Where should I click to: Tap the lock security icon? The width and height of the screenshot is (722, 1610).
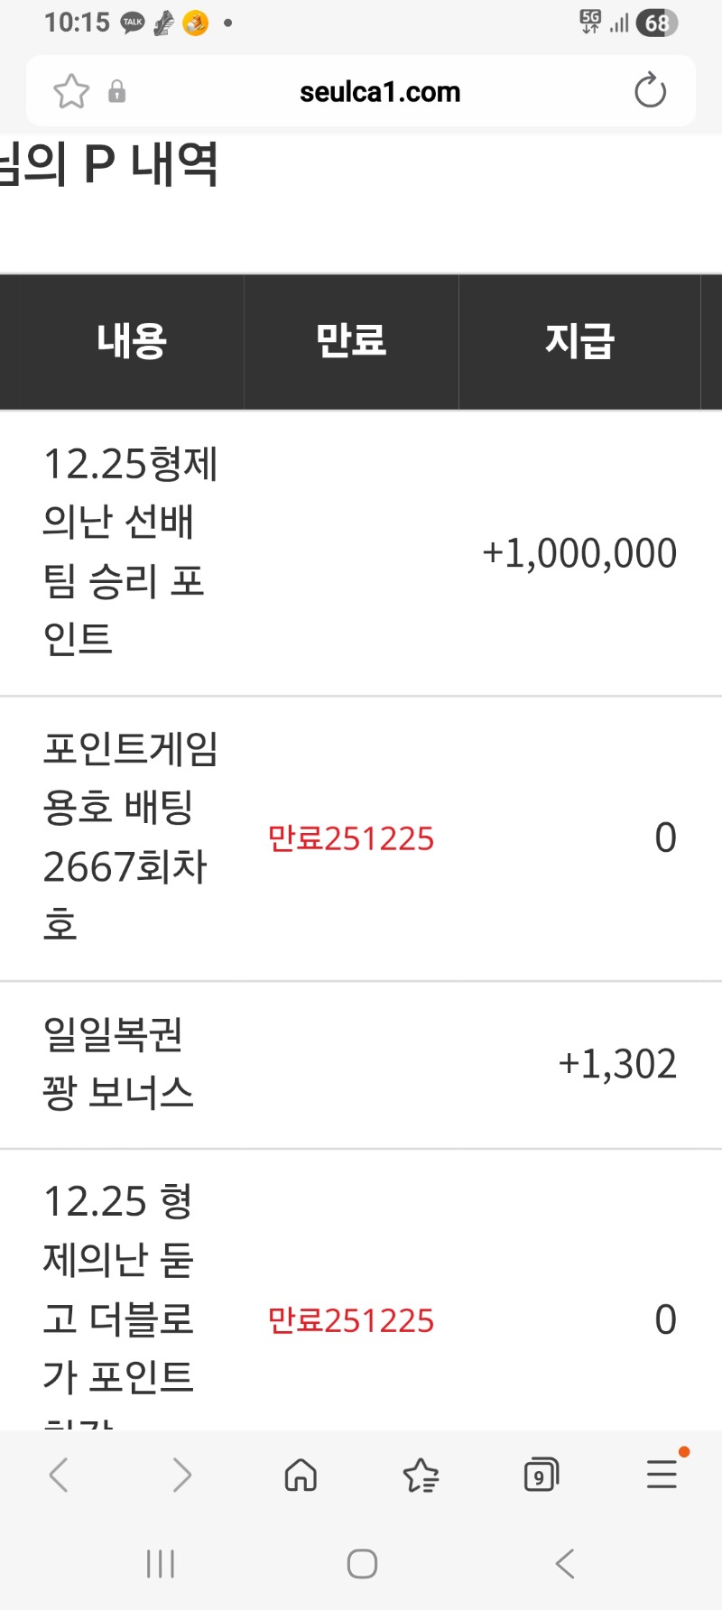pos(116,92)
